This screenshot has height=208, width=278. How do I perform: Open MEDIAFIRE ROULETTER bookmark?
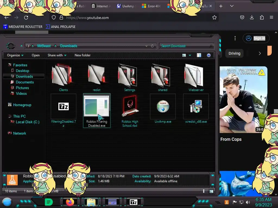click(23, 27)
